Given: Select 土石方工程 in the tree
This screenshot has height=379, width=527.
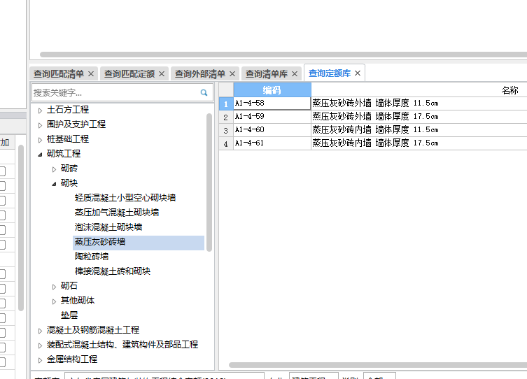Looking at the screenshot, I should pyautogui.click(x=68, y=110).
